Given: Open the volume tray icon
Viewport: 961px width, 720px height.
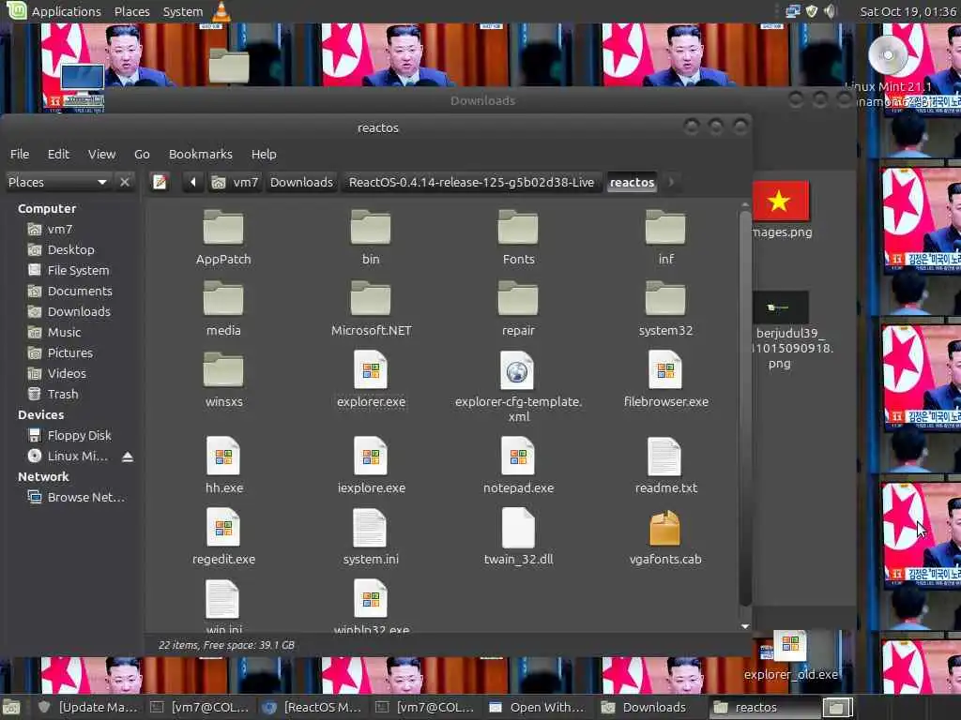Looking at the screenshot, I should click(x=830, y=11).
